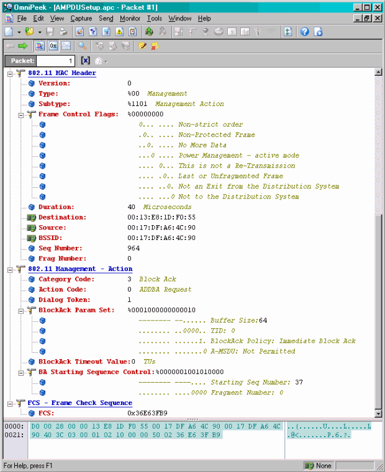Click the Edit note pencil icon

[x=142, y=46]
